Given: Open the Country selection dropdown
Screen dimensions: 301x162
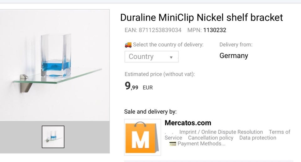Looking at the screenshot, I should pyautogui.click(x=151, y=57).
